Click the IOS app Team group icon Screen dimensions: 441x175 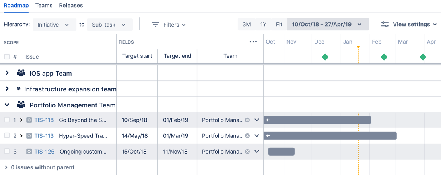(21, 73)
